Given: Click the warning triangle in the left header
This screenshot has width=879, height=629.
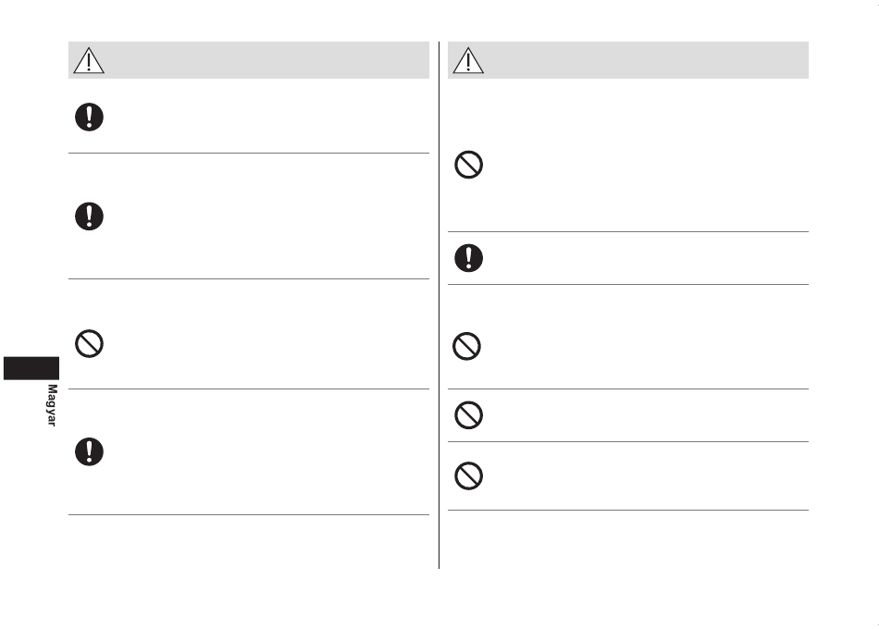Looking at the screenshot, I should tap(89, 60).
